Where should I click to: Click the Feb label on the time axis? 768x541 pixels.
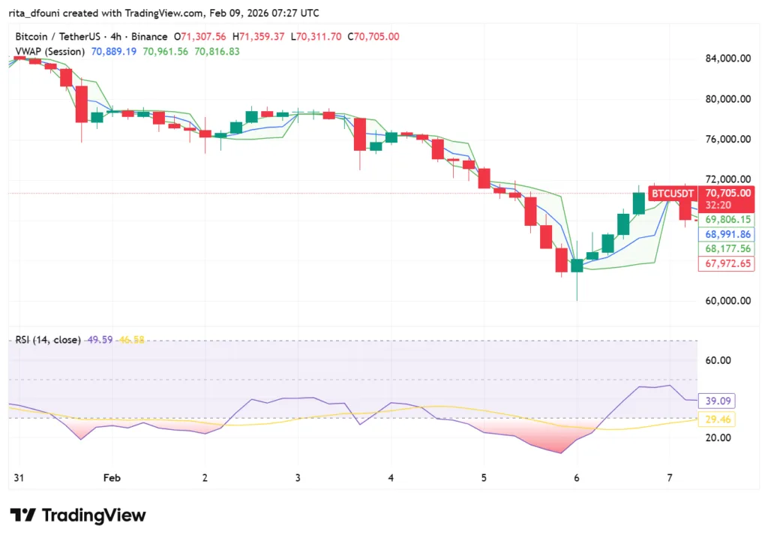click(x=112, y=477)
